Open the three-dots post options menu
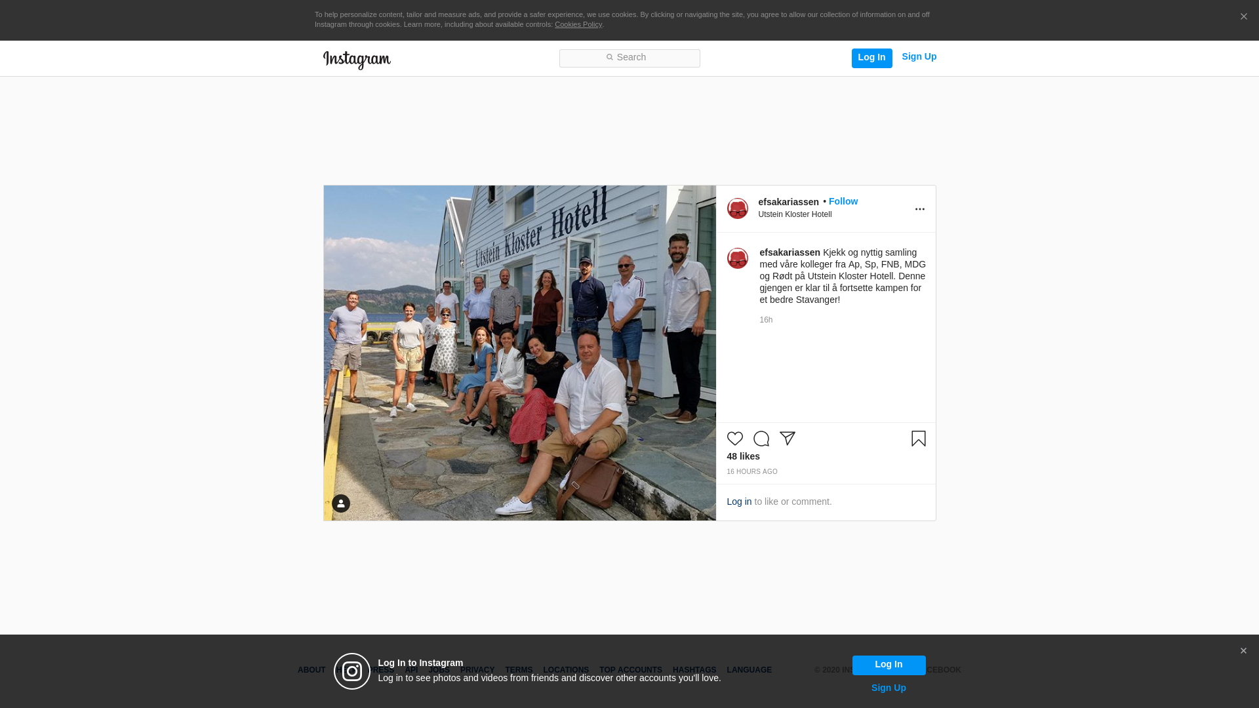The height and width of the screenshot is (708, 1259). (x=920, y=209)
